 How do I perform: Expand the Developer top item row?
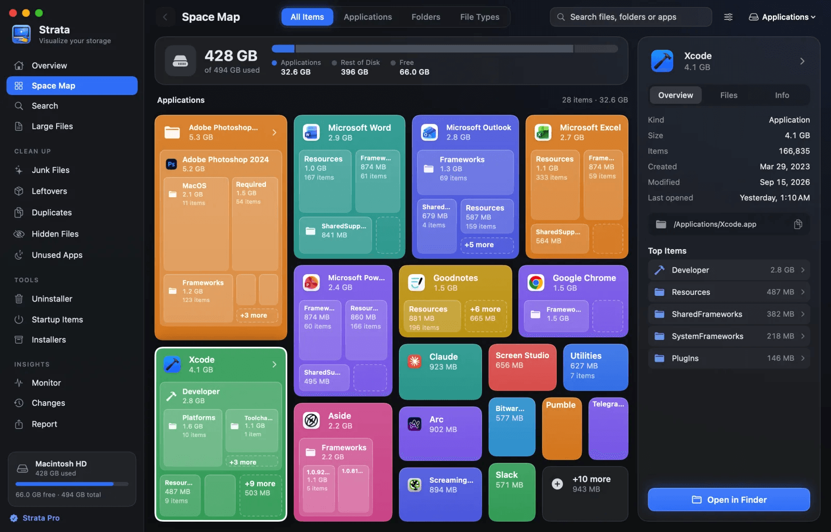[x=729, y=270]
